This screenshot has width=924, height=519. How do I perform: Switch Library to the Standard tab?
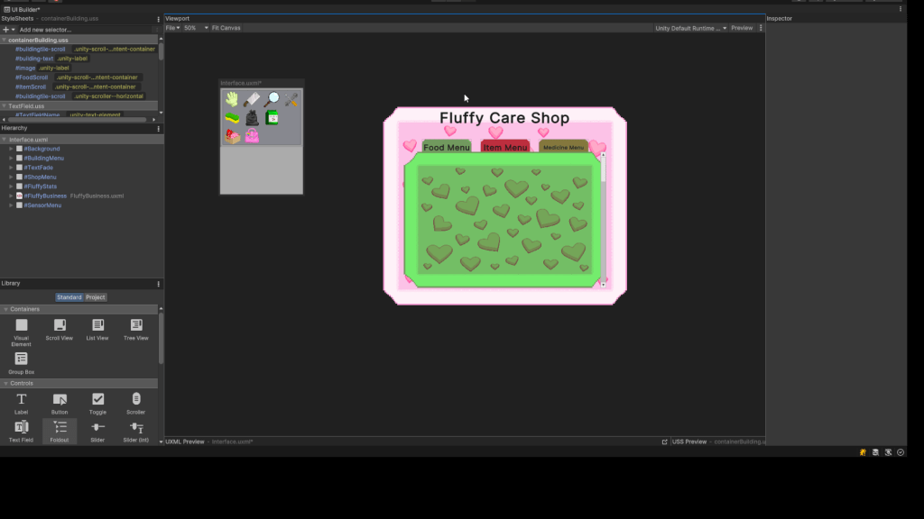(69, 297)
